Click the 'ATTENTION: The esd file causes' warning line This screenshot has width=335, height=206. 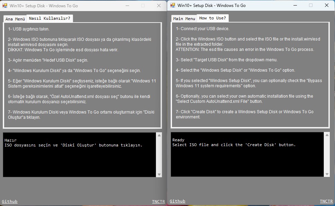pos(245,50)
